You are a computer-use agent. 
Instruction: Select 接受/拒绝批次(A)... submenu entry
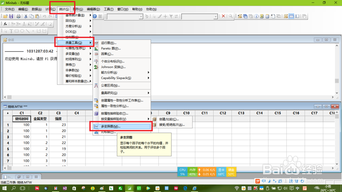172,125
